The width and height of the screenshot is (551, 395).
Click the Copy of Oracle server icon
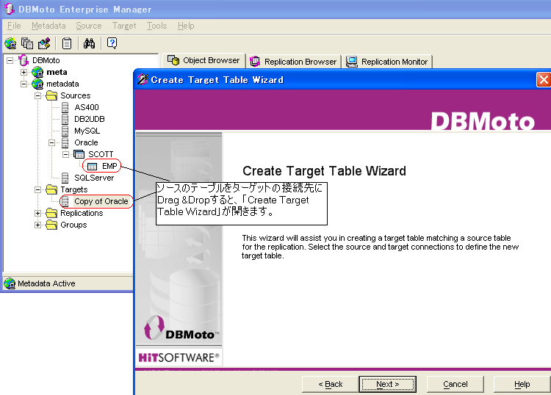tap(65, 201)
